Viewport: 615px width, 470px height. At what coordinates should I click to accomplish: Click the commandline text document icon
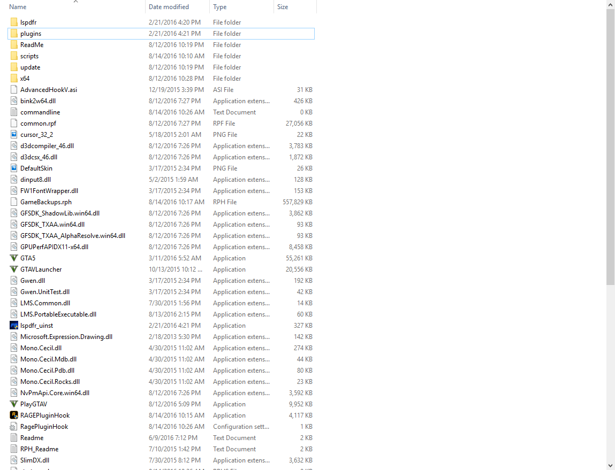click(14, 112)
